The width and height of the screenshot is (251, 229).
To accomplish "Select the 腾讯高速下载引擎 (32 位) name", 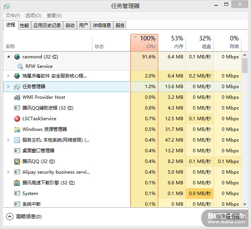I will (49, 183).
